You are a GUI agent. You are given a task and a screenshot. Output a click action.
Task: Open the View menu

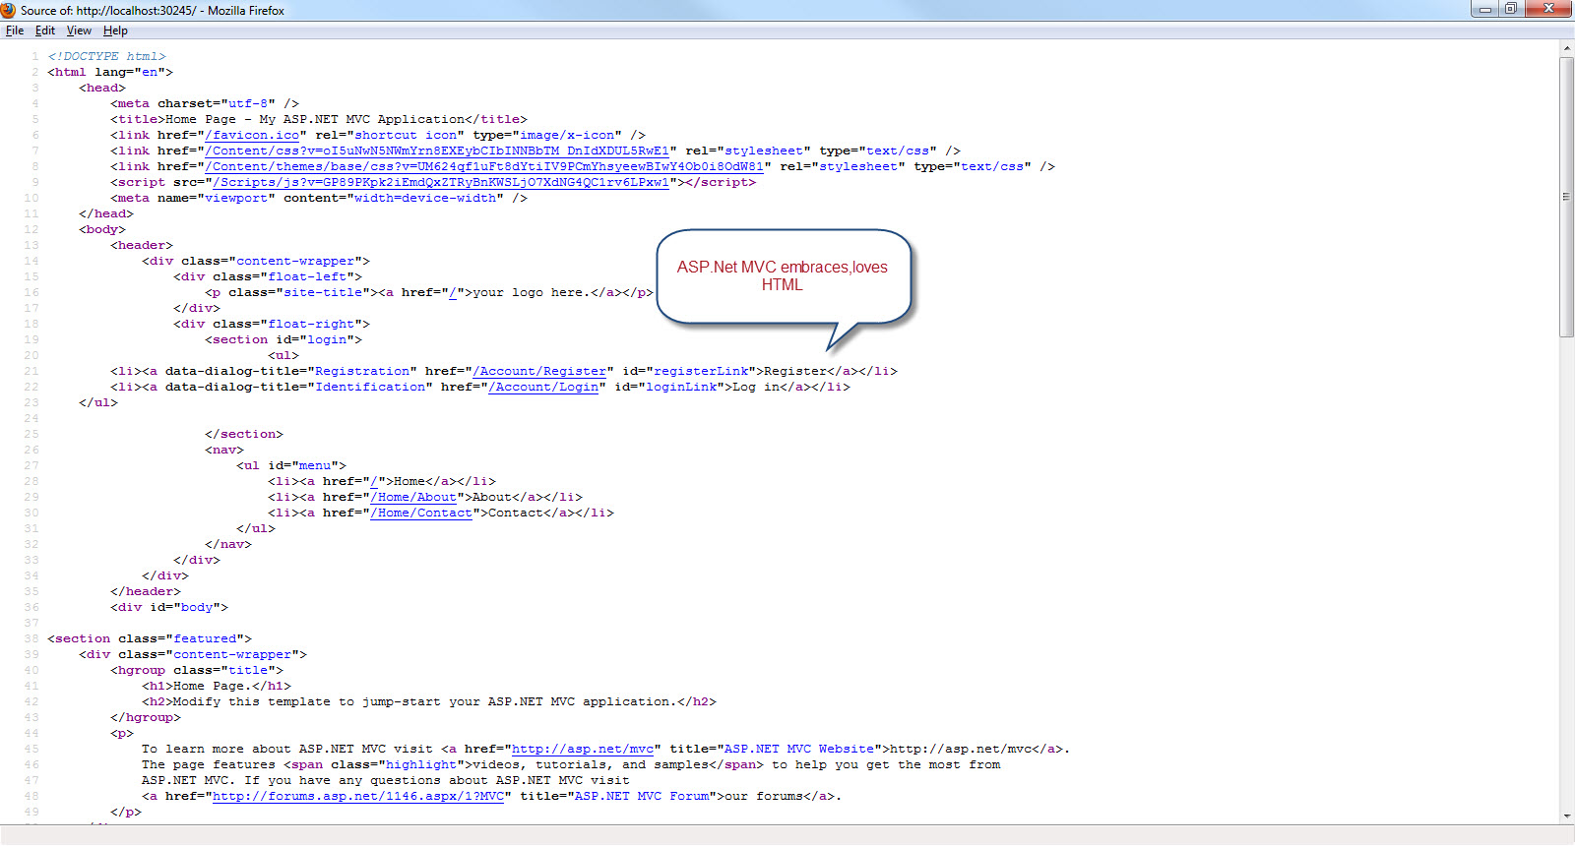[x=79, y=30]
